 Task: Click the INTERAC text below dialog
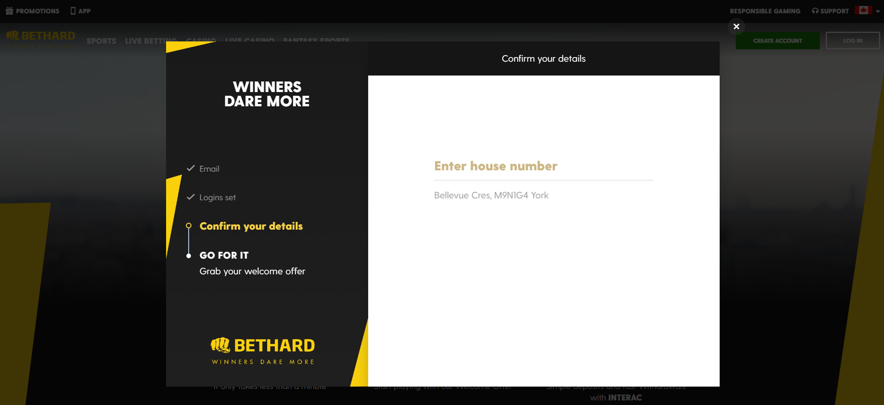tap(625, 398)
